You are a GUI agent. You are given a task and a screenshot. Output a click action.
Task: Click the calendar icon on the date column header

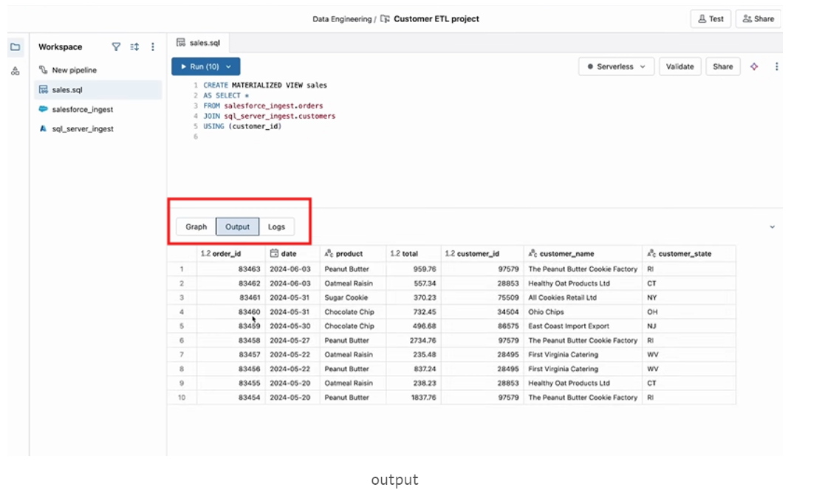[275, 252]
